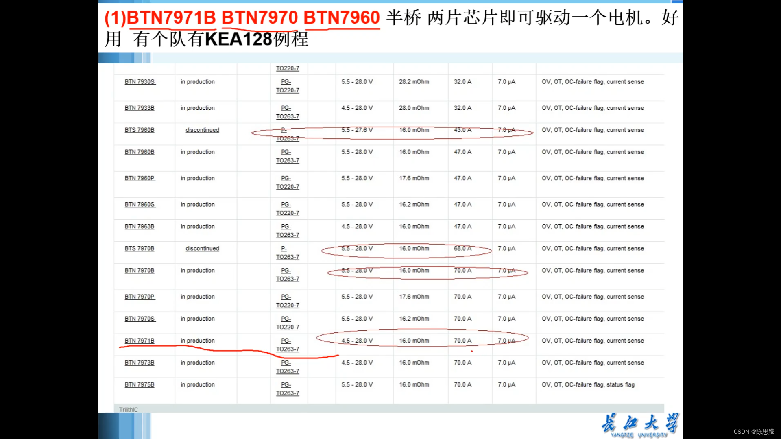Select '7.0 µA' in BTN 7960P row
This screenshot has width=781, height=439.
[x=506, y=178]
